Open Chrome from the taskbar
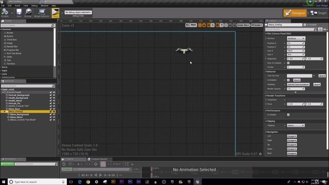Image resolution: width=329 pixels, height=185 pixels. pyautogui.click(x=88, y=182)
